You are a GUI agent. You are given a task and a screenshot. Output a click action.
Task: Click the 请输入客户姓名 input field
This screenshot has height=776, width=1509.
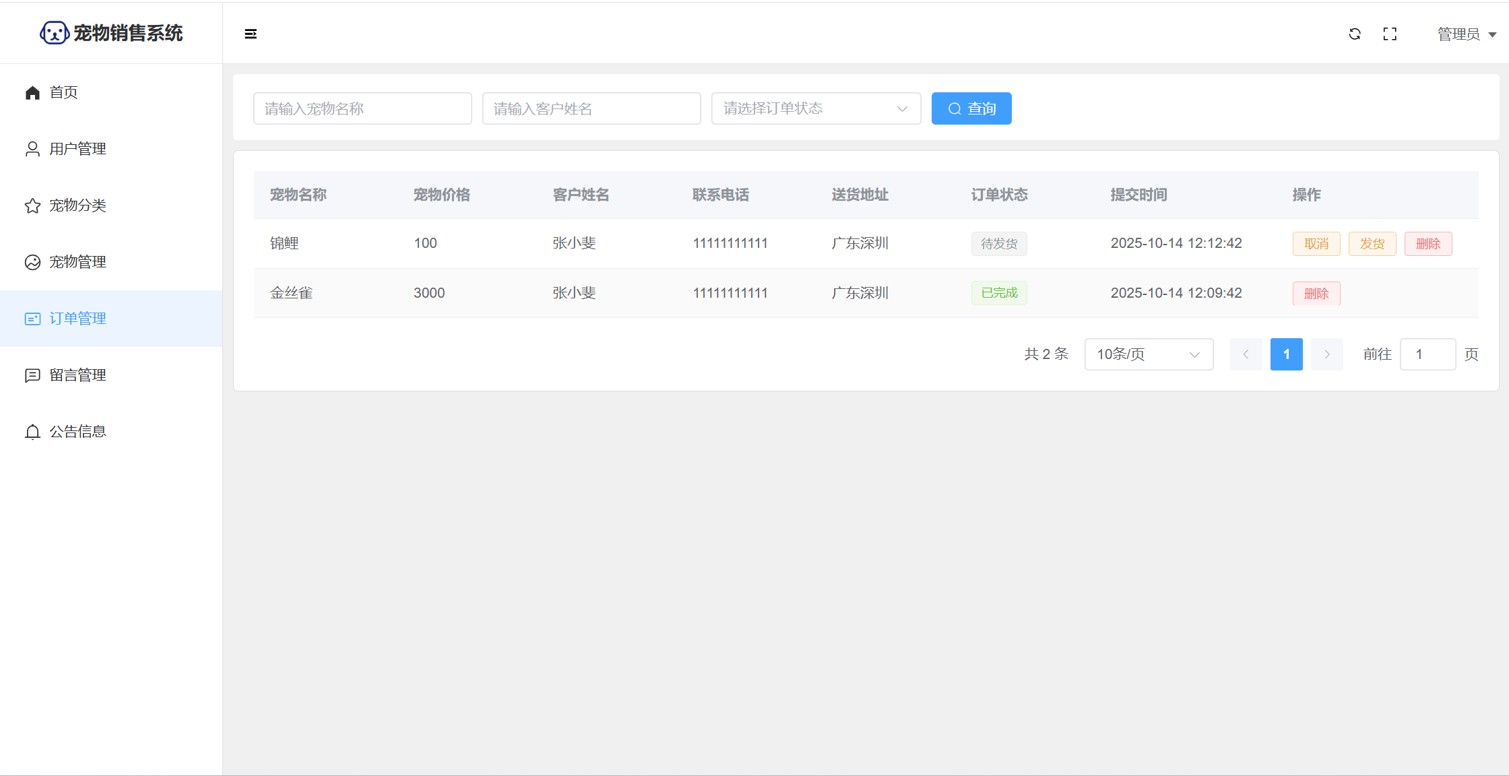(x=591, y=108)
